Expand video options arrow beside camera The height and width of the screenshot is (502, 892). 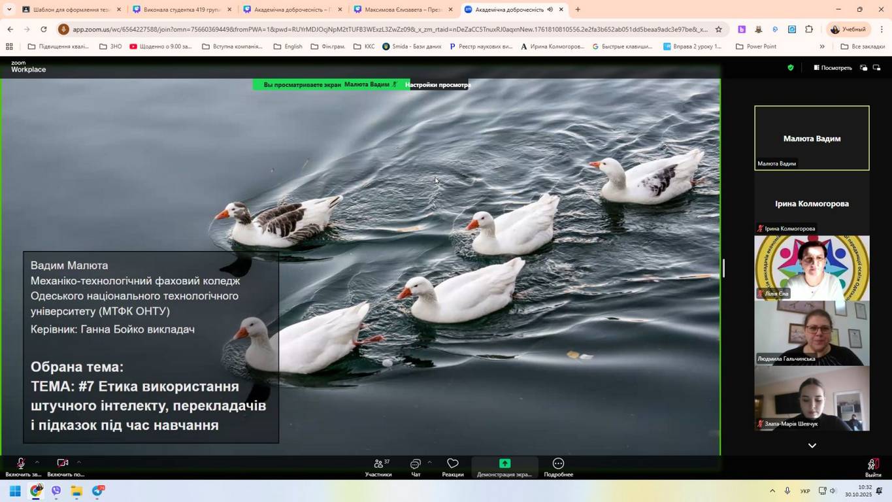pyautogui.click(x=78, y=462)
